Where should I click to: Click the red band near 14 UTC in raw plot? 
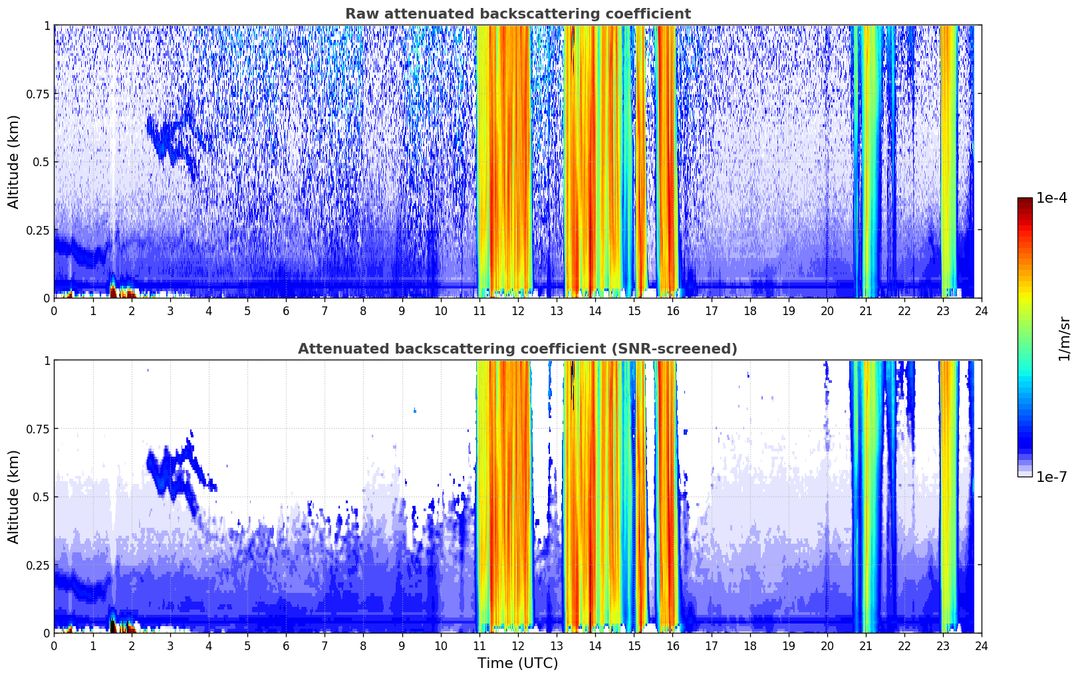591,162
